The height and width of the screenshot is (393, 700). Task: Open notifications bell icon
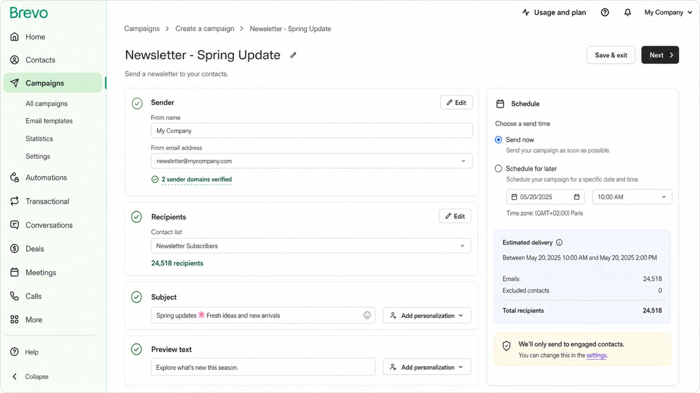pyautogui.click(x=627, y=12)
